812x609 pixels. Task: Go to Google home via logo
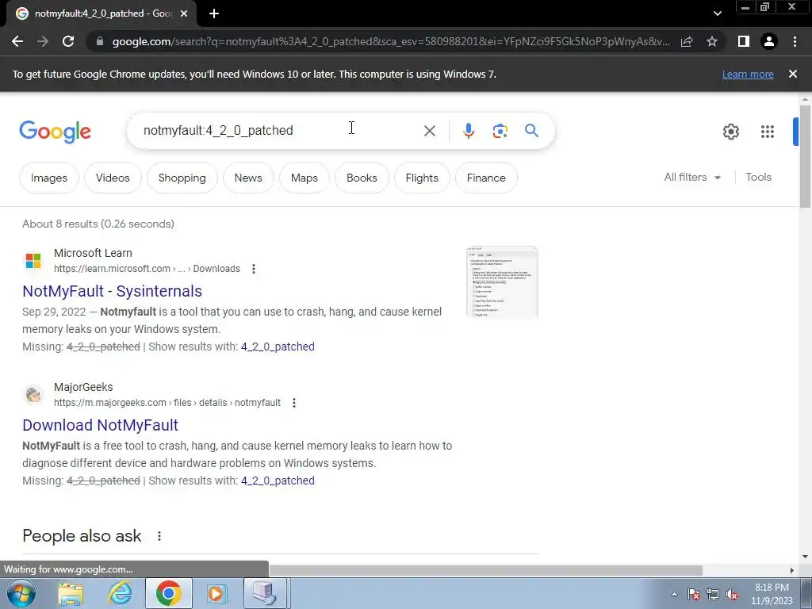[x=55, y=132]
